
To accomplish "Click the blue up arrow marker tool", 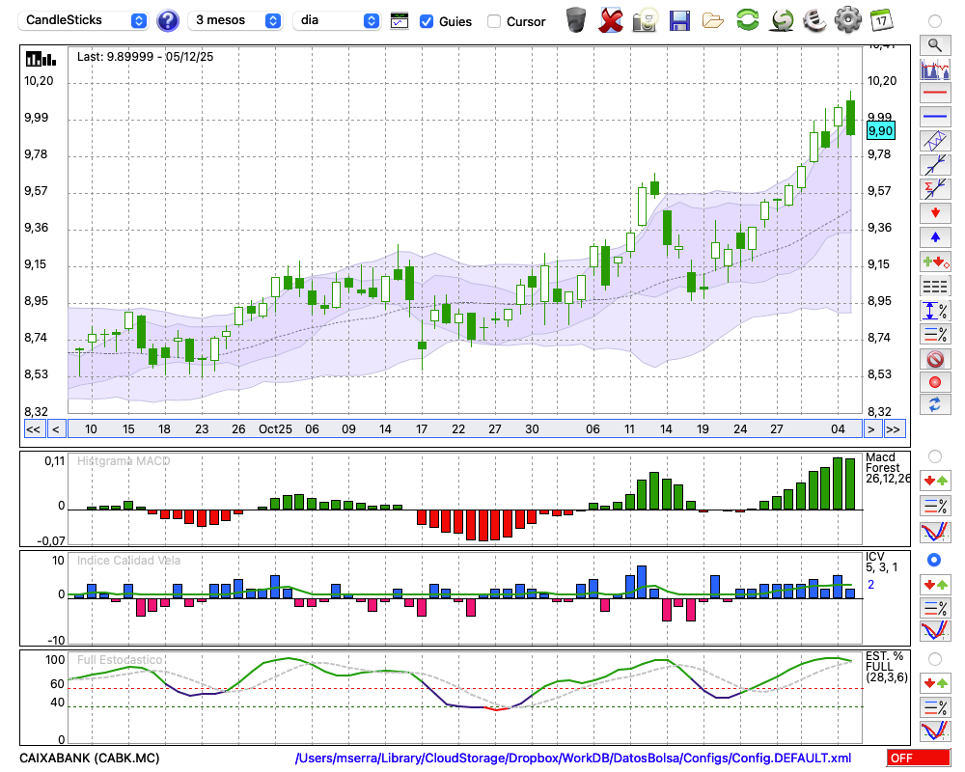I will pos(935,237).
